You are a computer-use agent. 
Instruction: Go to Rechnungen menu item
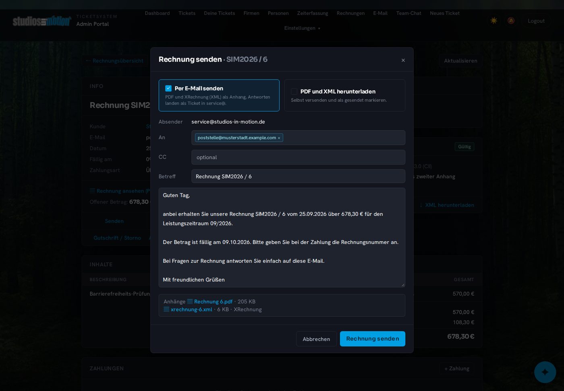[x=350, y=13]
